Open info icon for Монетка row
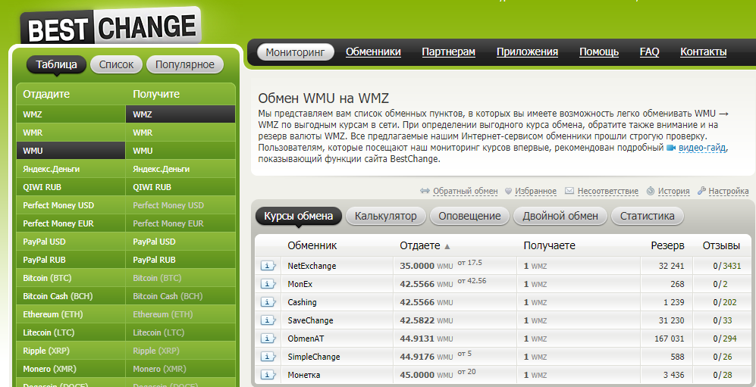This screenshot has width=756, height=387. [268, 375]
